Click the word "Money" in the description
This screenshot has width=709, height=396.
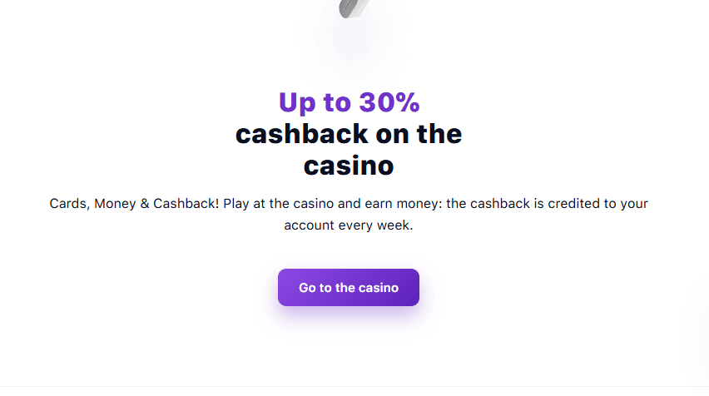point(116,204)
